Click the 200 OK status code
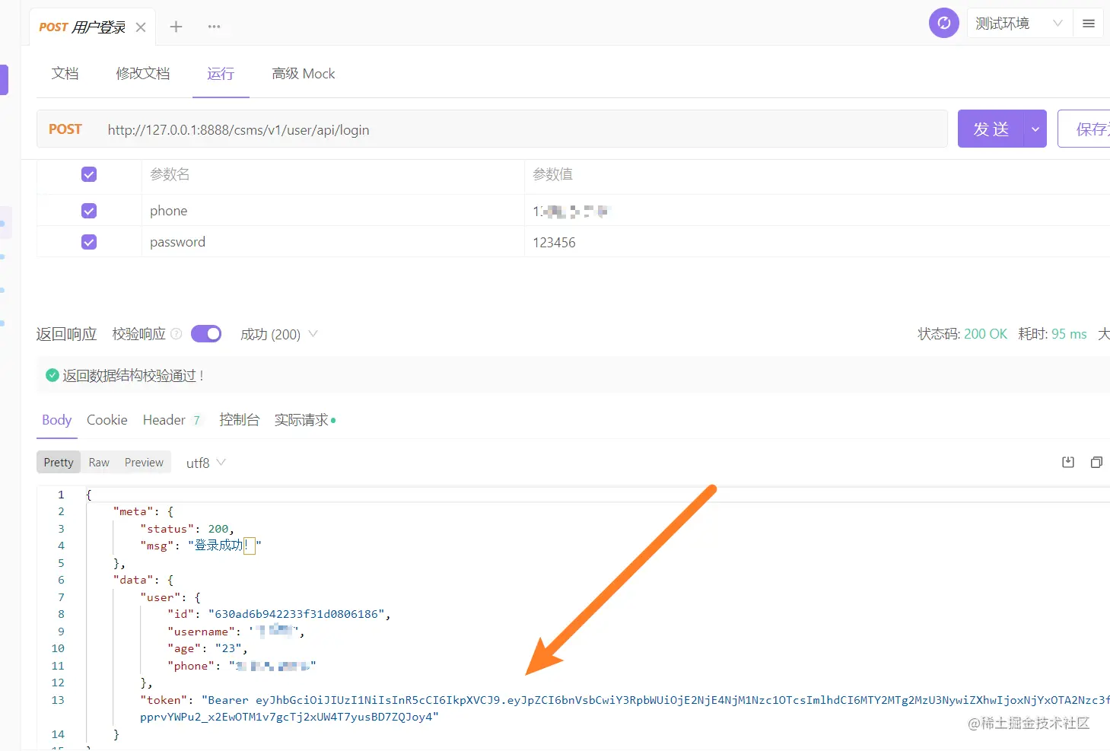The image size is (1110, 751). click(985, 334)
